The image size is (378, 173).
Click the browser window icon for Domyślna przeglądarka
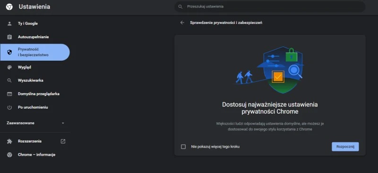pos(9,94)
